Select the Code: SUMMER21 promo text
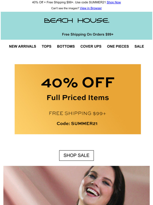 click(77, 123)
